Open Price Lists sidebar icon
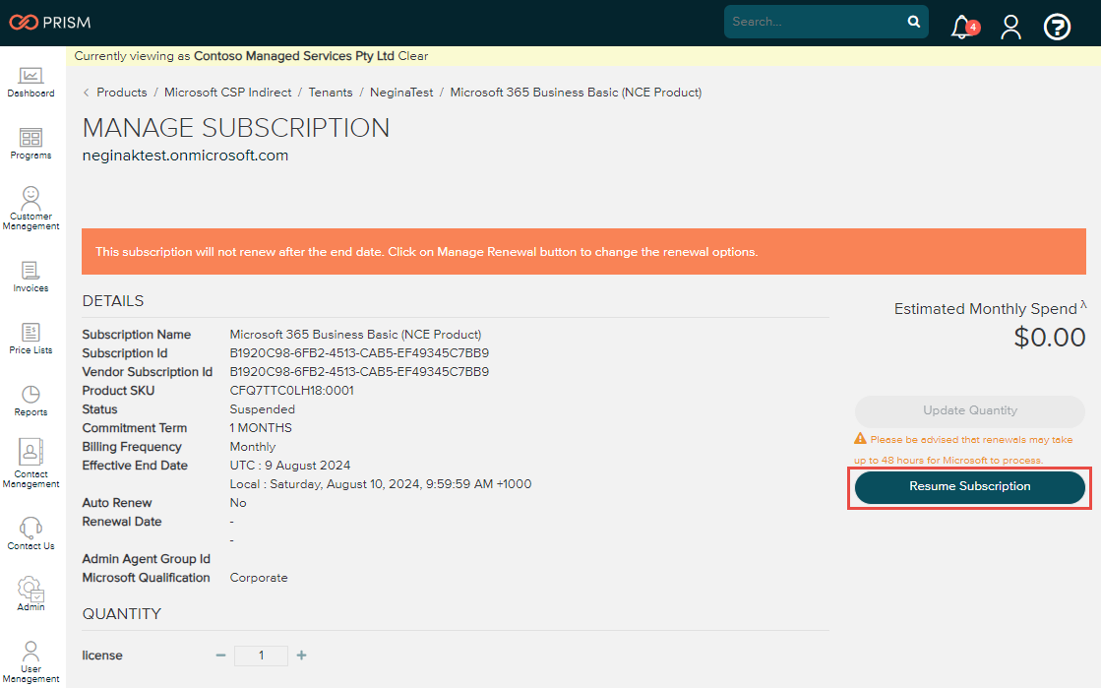 (x=31, y=339)
